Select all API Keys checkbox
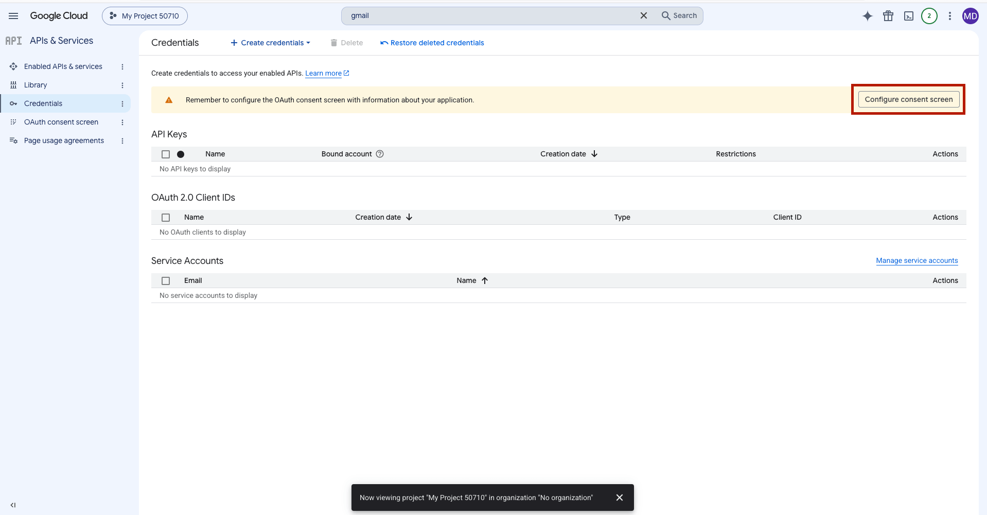Image resolution: width=987 pixels, height=515 pixels. click(x=166, y=154)
